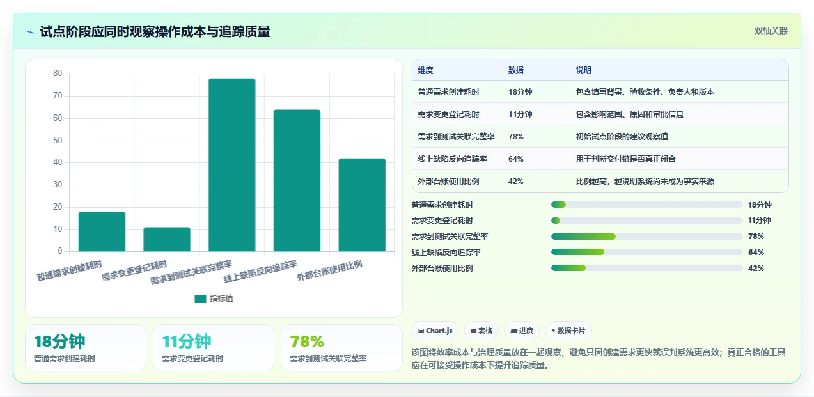
Task: Select the Chart.js tag chip
Action: [x=435, y=331]
